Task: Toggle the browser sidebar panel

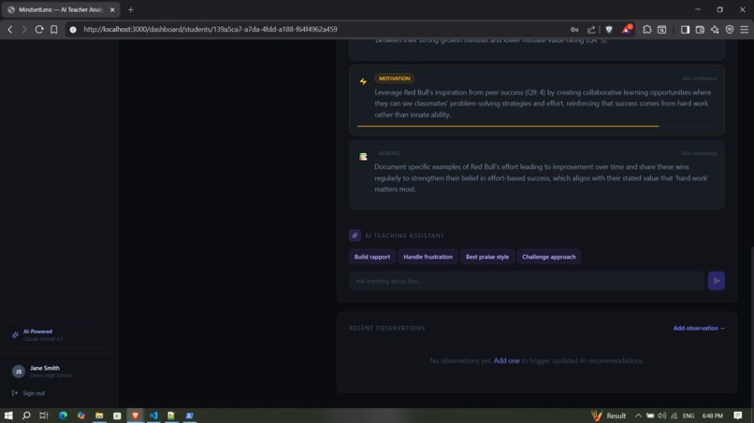Action: click(x=685, y=29)
